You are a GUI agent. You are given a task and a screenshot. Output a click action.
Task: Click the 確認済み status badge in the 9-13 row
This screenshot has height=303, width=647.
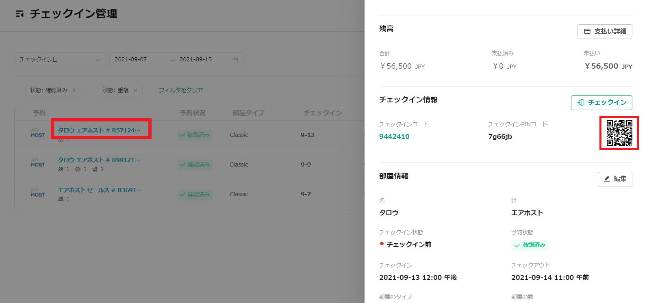coord(195,135)
